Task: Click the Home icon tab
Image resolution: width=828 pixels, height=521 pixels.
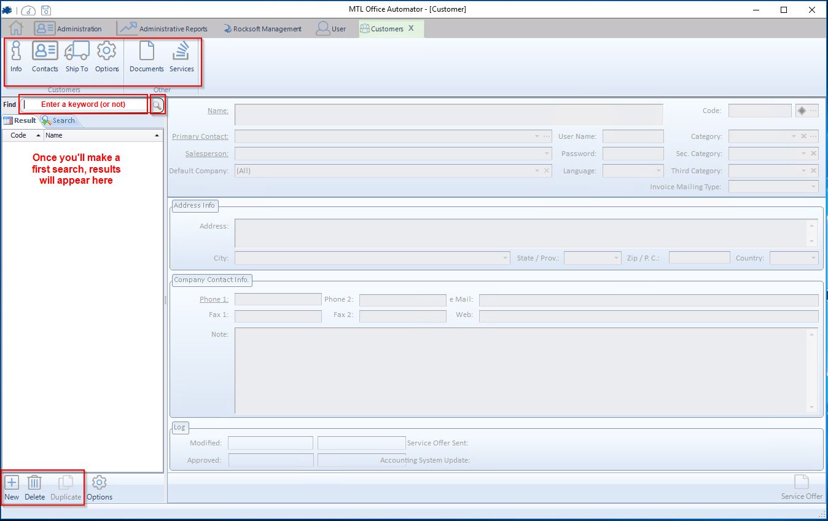Action: [16, 28]
